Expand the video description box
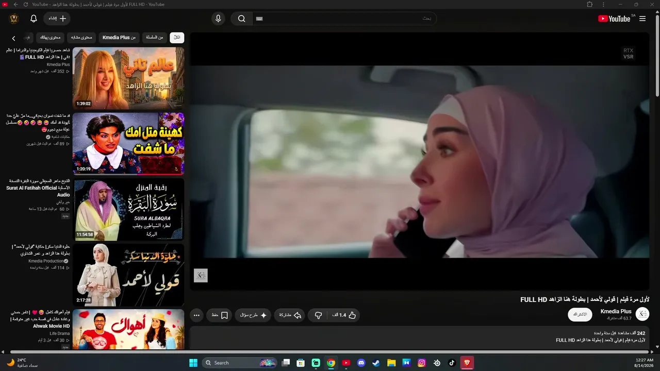 click(x=420, y=337)
